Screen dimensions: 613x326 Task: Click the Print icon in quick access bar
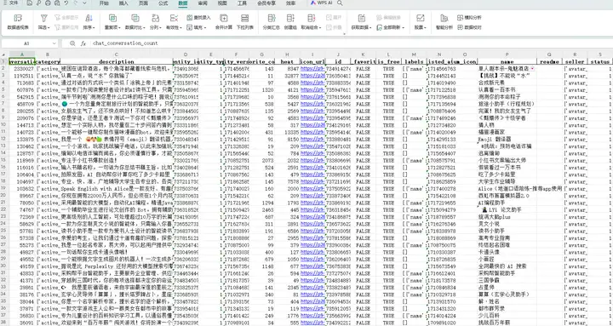(x=48, y=3)
